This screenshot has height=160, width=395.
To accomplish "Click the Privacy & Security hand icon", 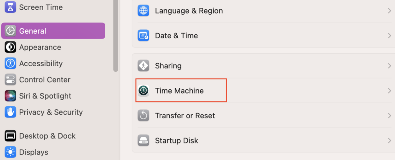I will [10, 112].
